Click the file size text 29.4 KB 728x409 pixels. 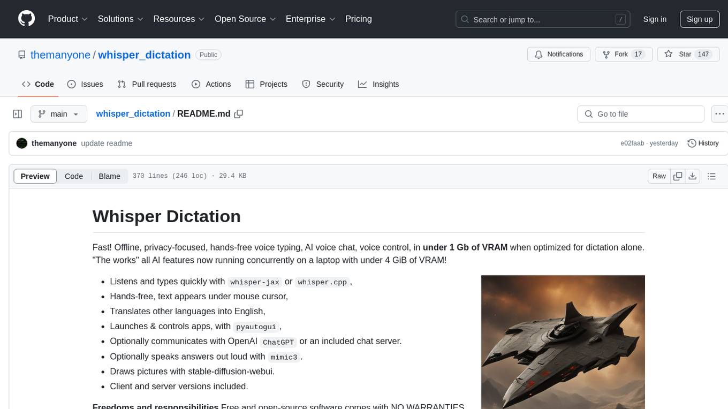tap(232, 176)
